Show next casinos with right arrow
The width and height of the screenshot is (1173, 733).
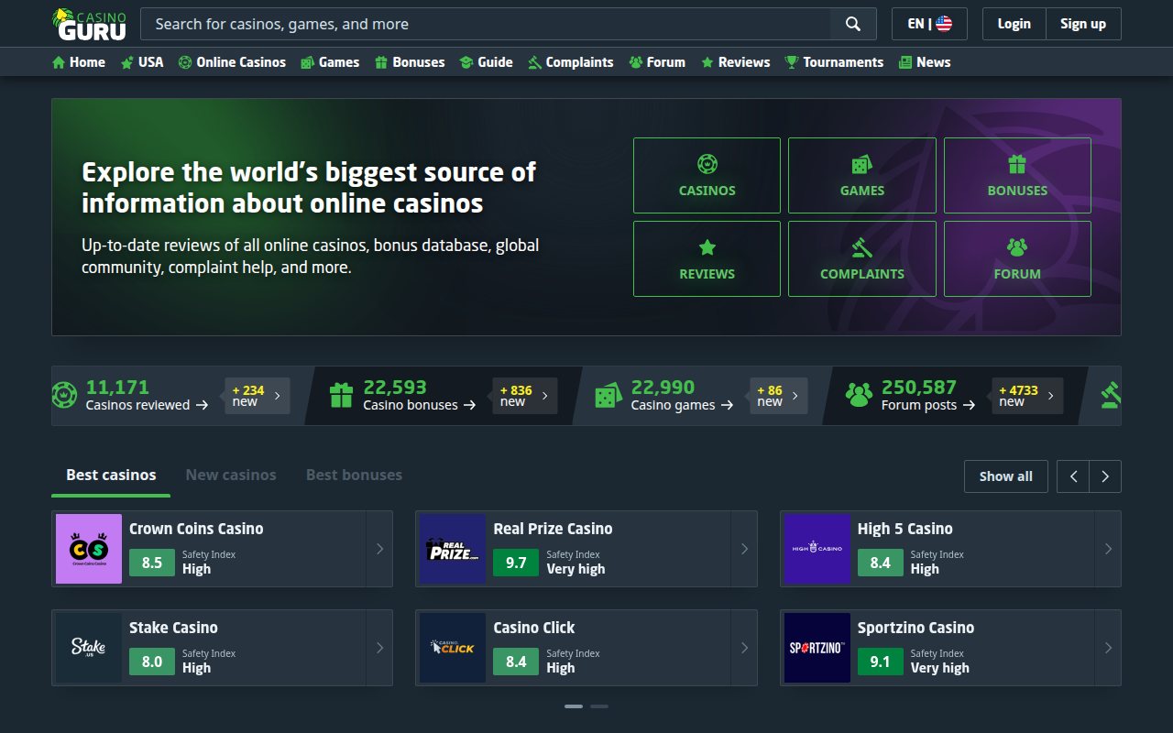[x=1105, y=476]
